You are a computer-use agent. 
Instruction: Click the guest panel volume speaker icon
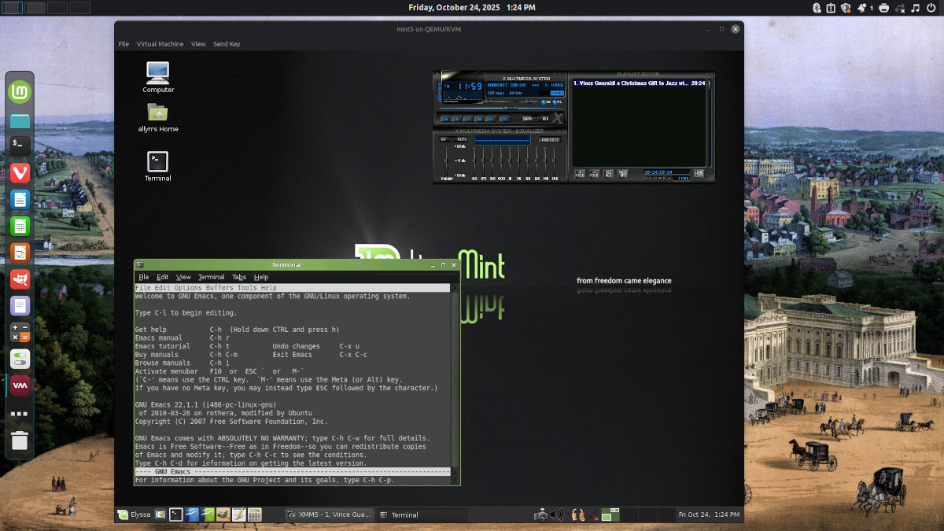click(x=557, y=514)
